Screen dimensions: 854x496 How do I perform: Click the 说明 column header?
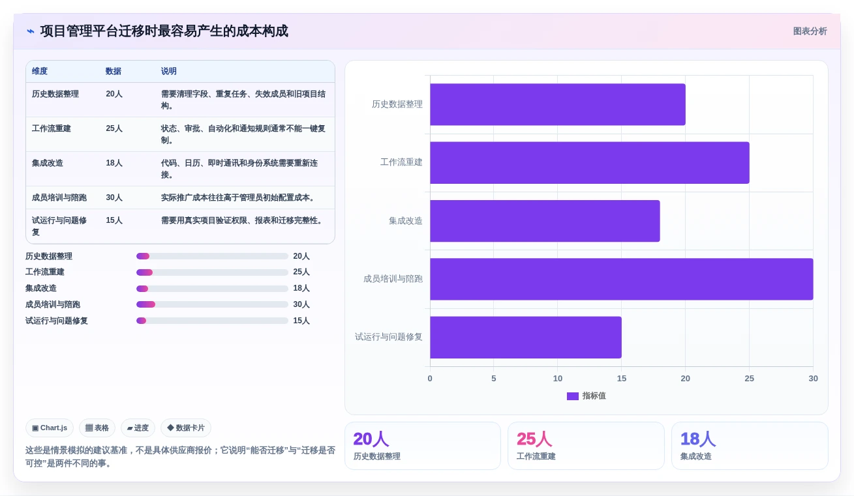point(169,71)
